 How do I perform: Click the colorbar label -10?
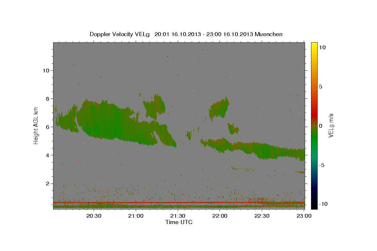(x=323, y=204)
